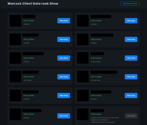Open Latest News & F.A.Q. page
Screen dimensions: 147x125
click(130, 4)
